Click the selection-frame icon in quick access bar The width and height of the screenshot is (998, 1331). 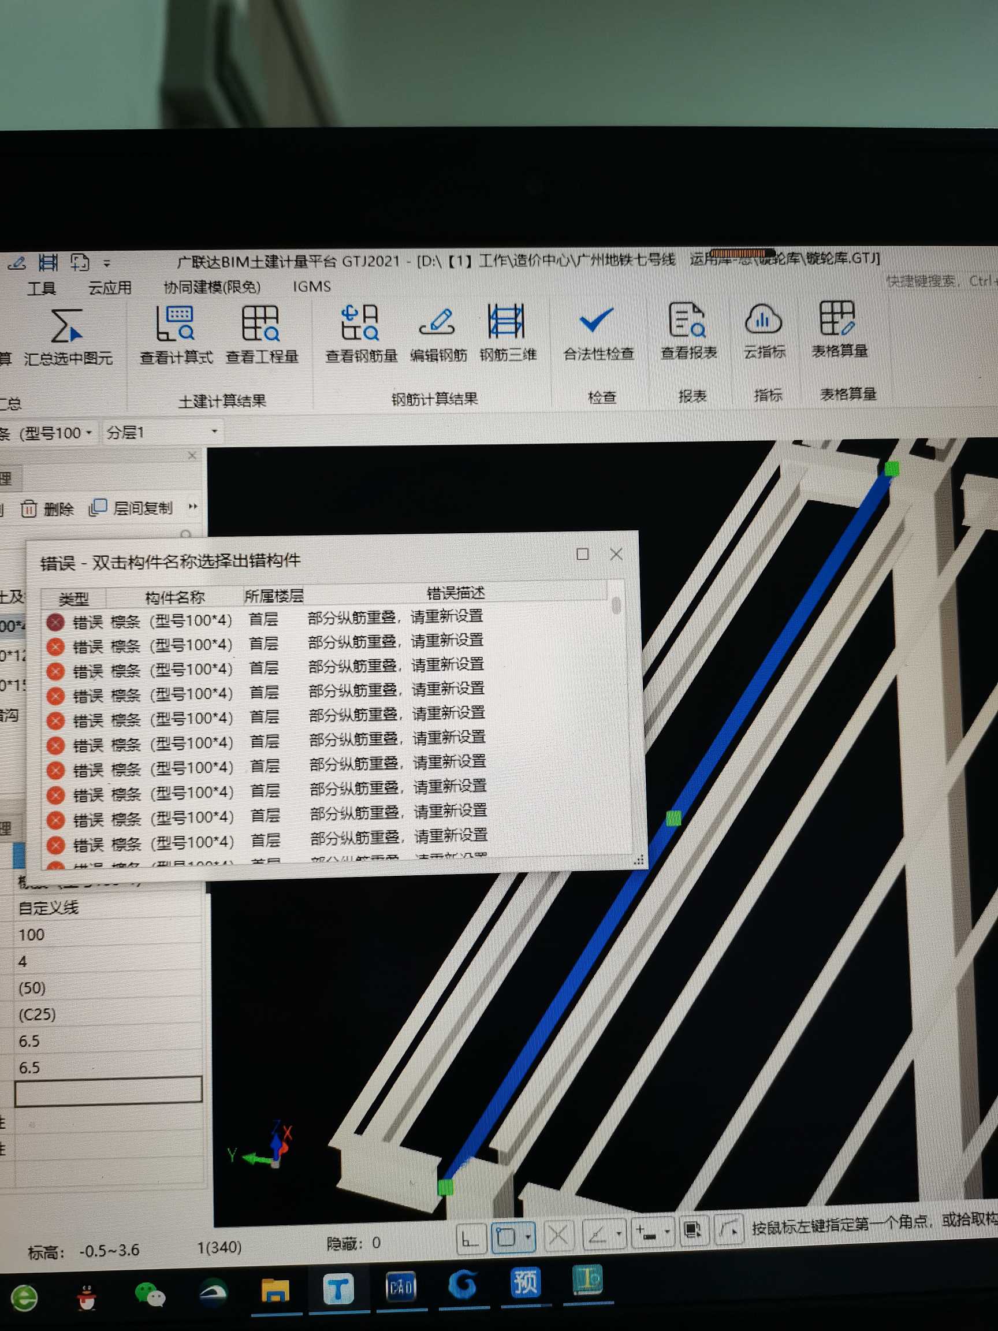coord(79,262)
